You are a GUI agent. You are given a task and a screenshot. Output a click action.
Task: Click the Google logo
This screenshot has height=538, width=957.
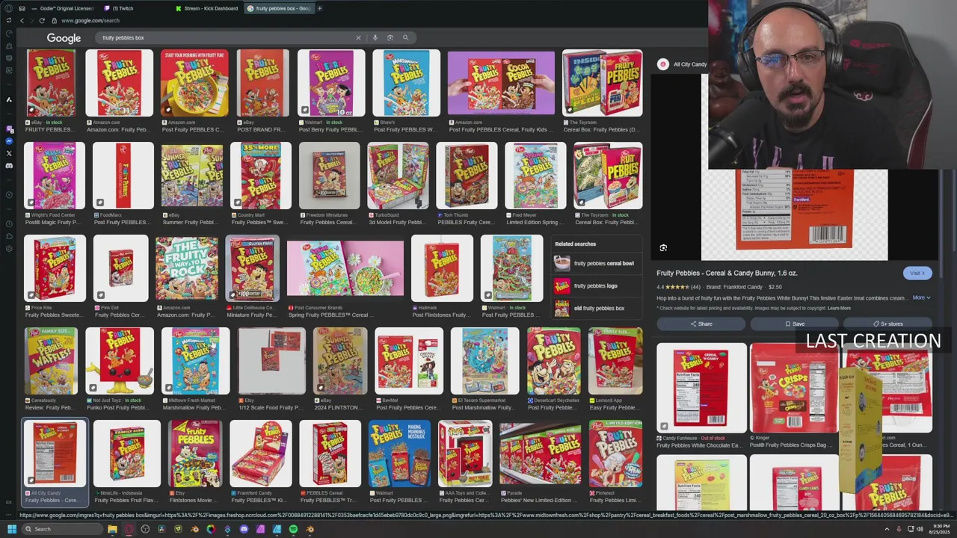point(64,38)
